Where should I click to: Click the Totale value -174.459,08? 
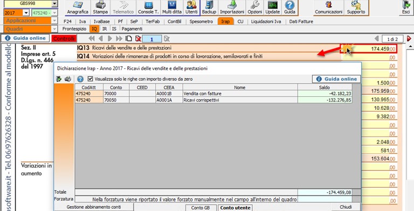tap(325, 192)
